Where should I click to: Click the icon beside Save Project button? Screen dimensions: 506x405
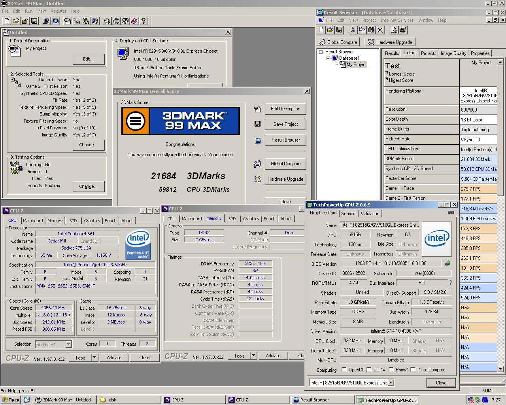pos(257,124)
